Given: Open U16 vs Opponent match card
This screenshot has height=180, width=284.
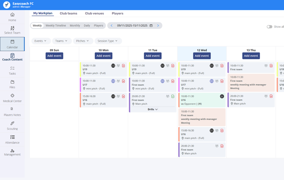Looking at the screenshot, I should pyautogui.click(x=202, y=100).
